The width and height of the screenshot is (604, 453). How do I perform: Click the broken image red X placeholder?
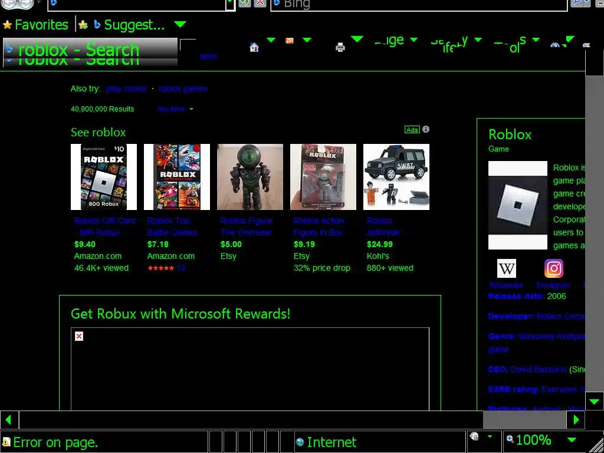79,336
